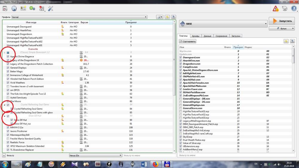Enable the Freckle Mania Standard Quality mod

click(8, 139)
